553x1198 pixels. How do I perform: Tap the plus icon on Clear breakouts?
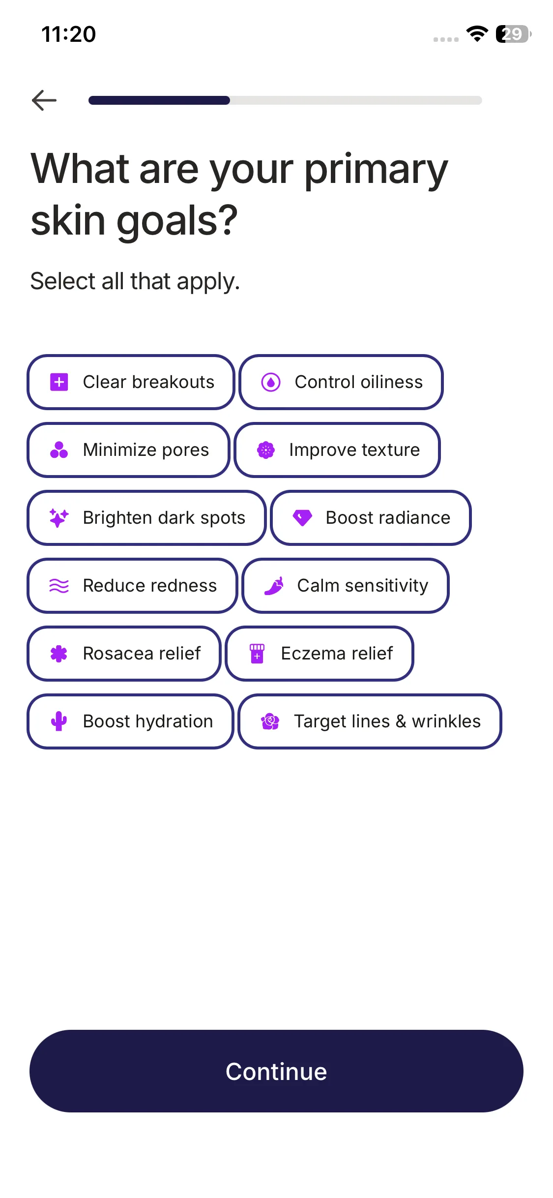(59, 382)
